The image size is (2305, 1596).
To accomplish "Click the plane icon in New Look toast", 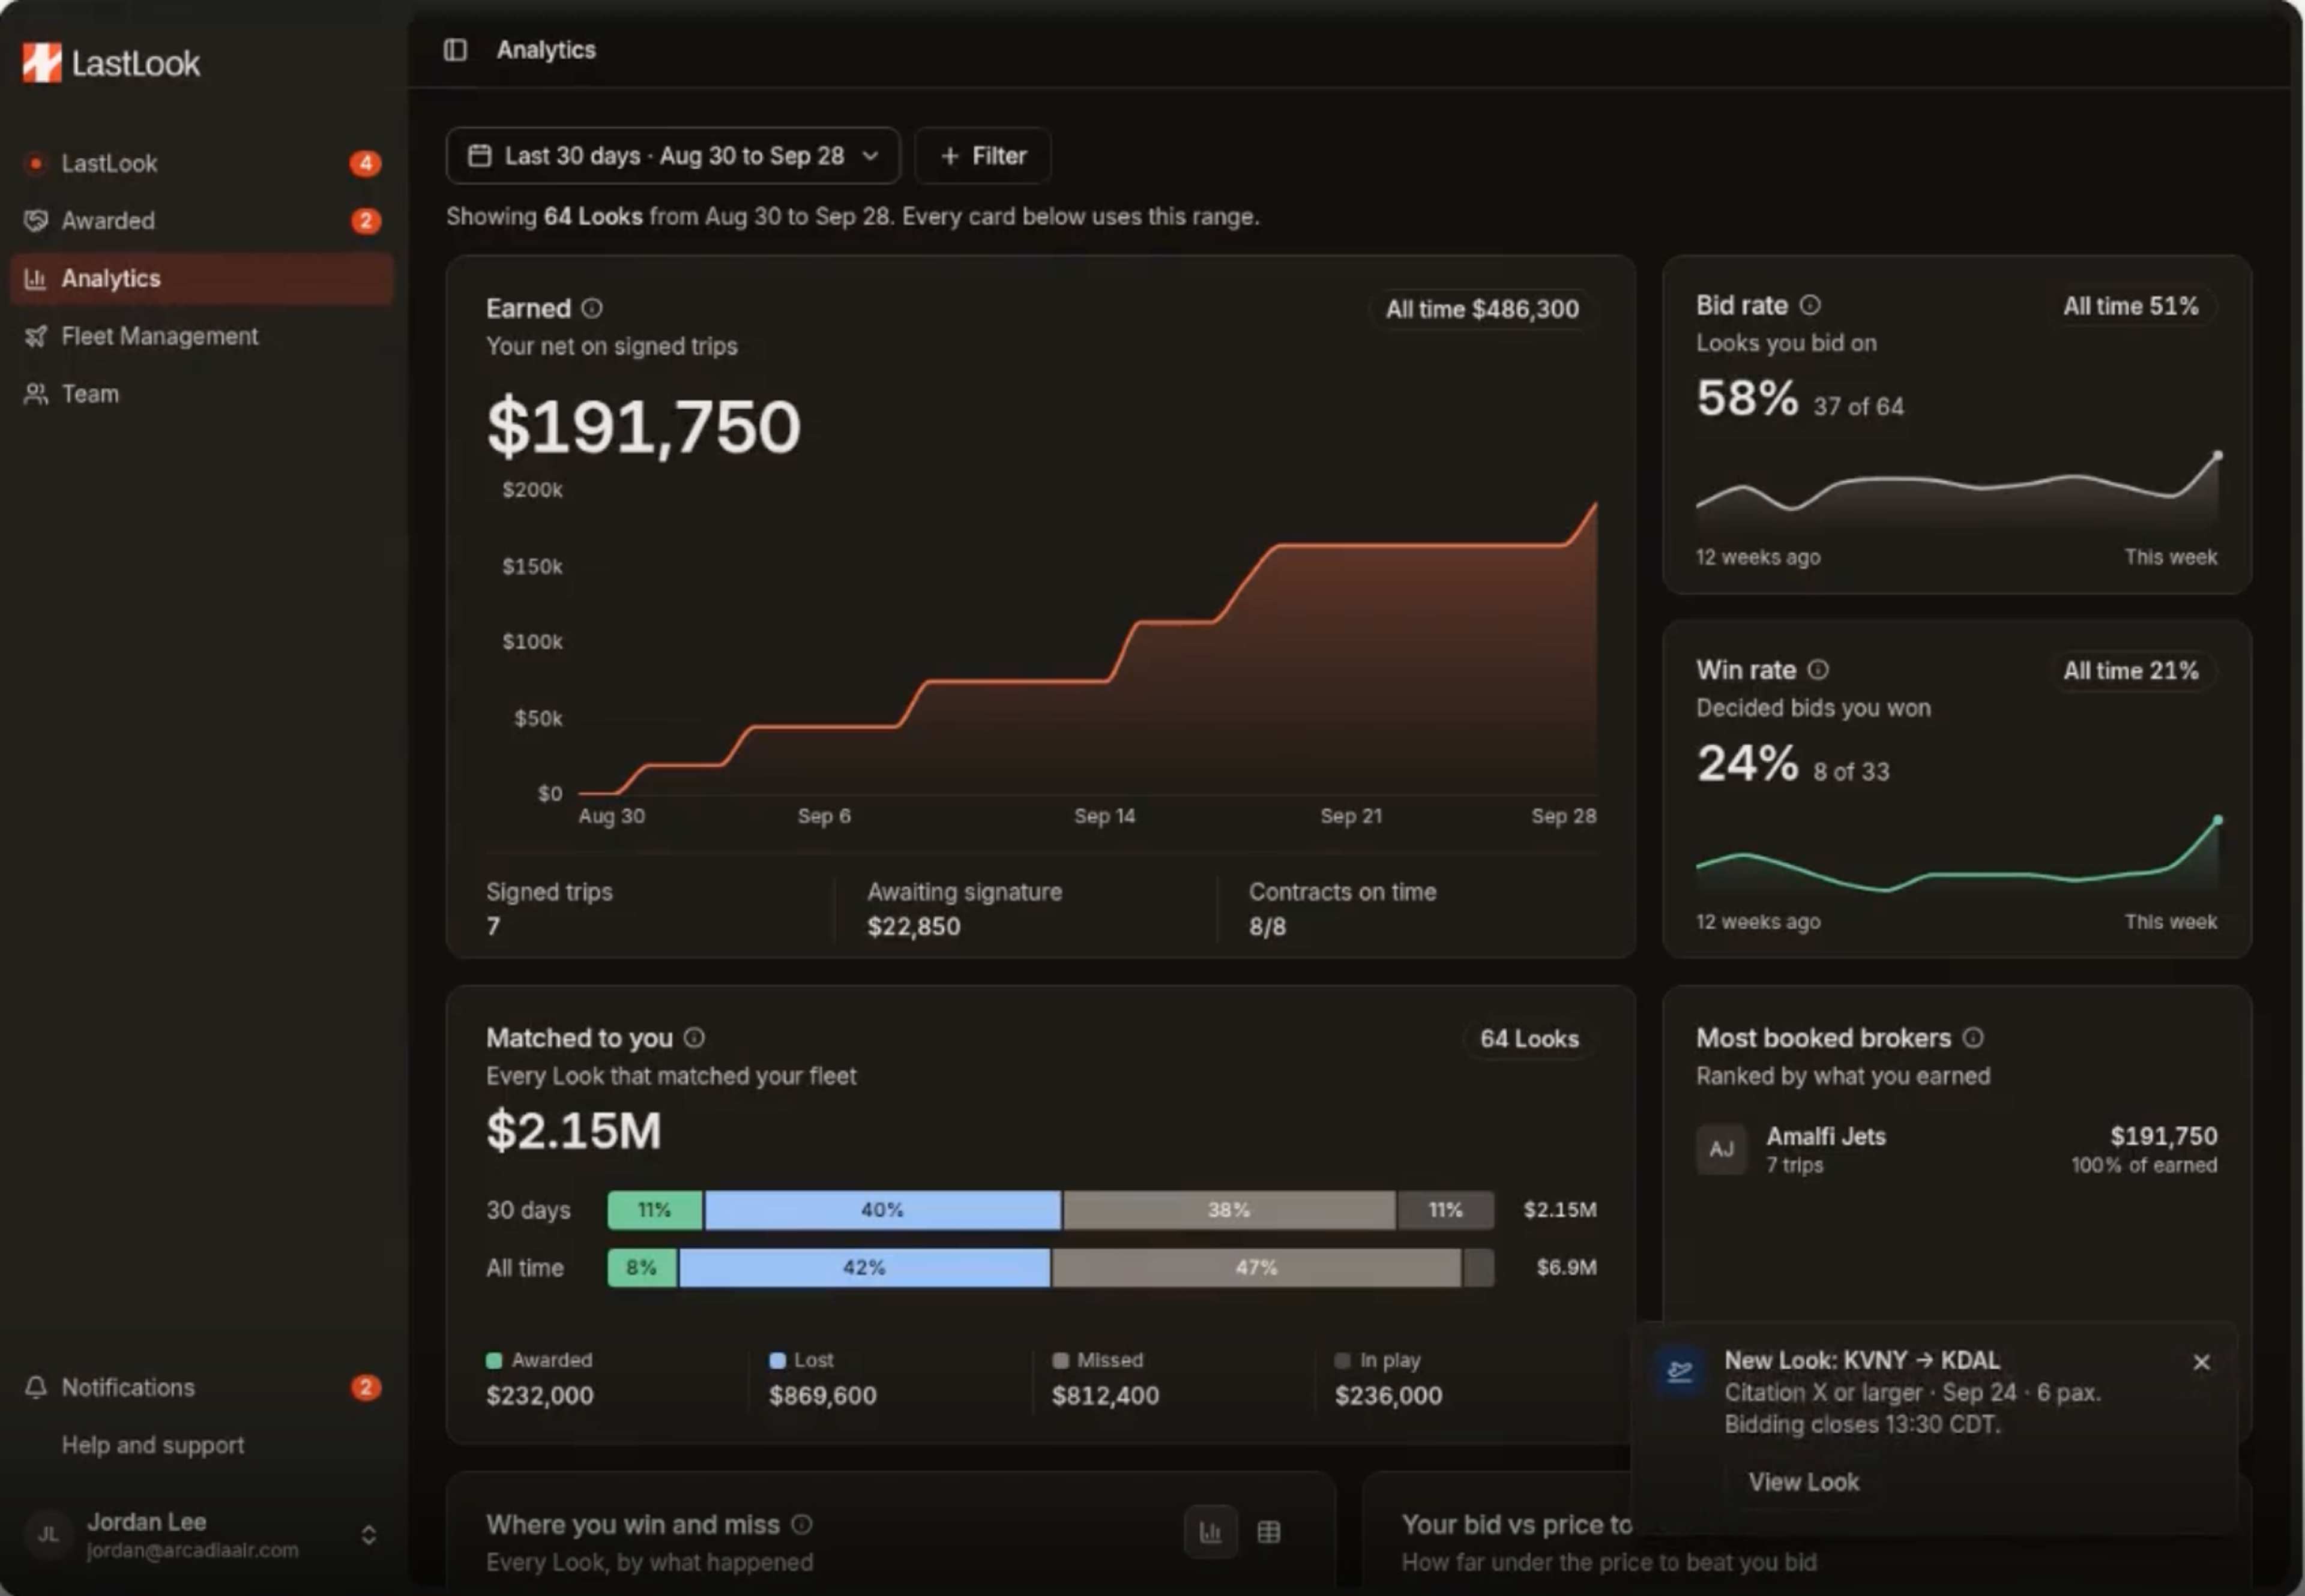I will pyautogui.click(x=1680, y=1371).
